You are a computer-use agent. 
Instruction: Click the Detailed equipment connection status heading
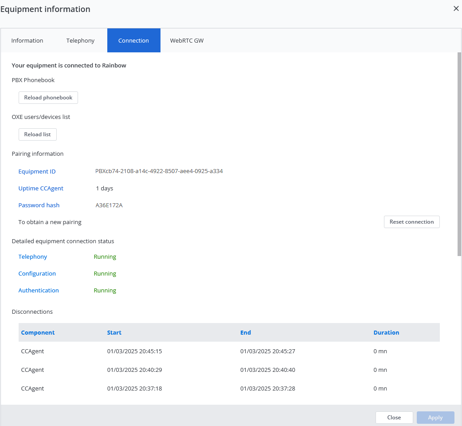(x=63, y=241)
